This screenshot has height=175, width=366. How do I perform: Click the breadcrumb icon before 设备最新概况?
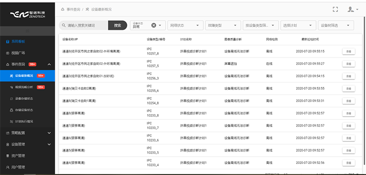[x=87, y=9]
